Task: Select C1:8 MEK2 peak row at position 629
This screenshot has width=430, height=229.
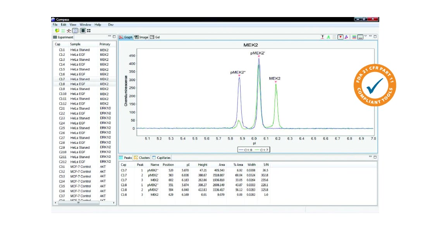Action: pos(195,195)
